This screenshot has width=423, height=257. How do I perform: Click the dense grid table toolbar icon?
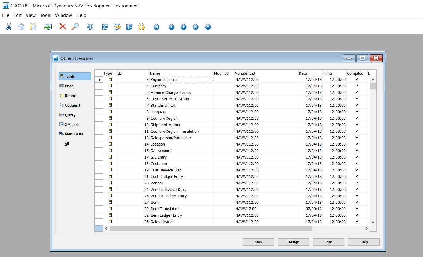click(129, 27)
